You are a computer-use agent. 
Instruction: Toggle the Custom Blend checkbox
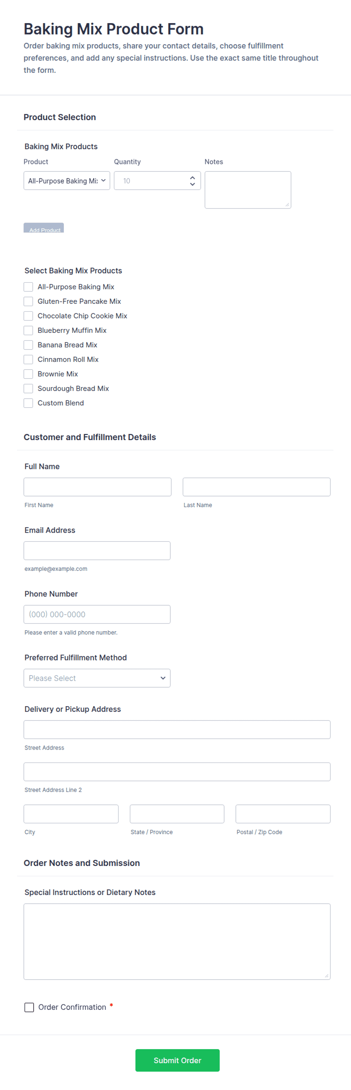click(28, 403)
